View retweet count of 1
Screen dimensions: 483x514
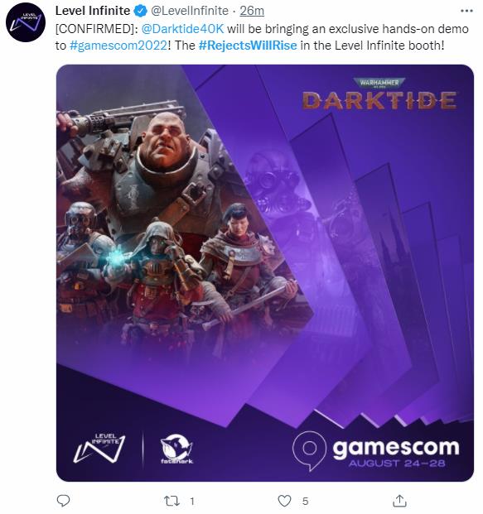click(192, 501)
